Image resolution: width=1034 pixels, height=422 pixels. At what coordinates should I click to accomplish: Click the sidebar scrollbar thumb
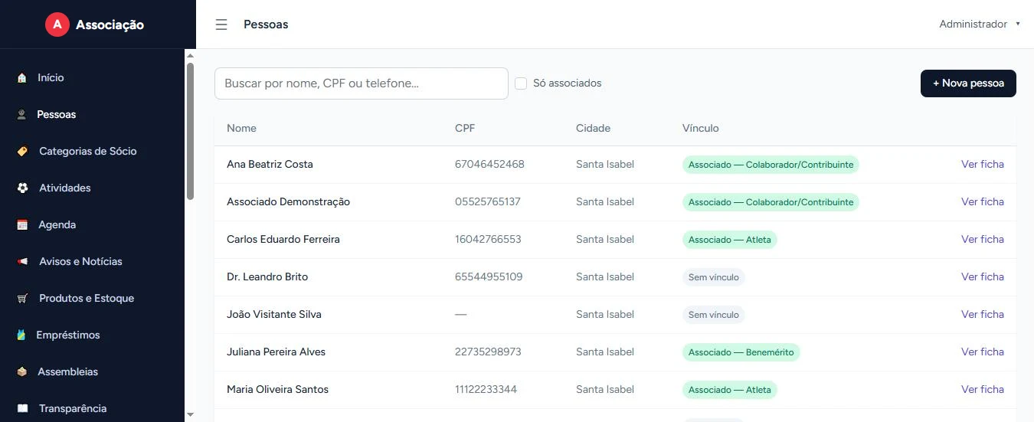click(190, 131)
